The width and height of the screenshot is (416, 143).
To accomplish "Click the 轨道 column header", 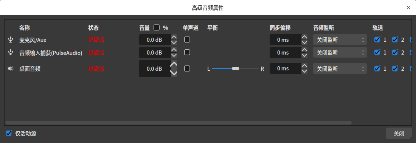I will pyautogui.click(x=377, y=27).
